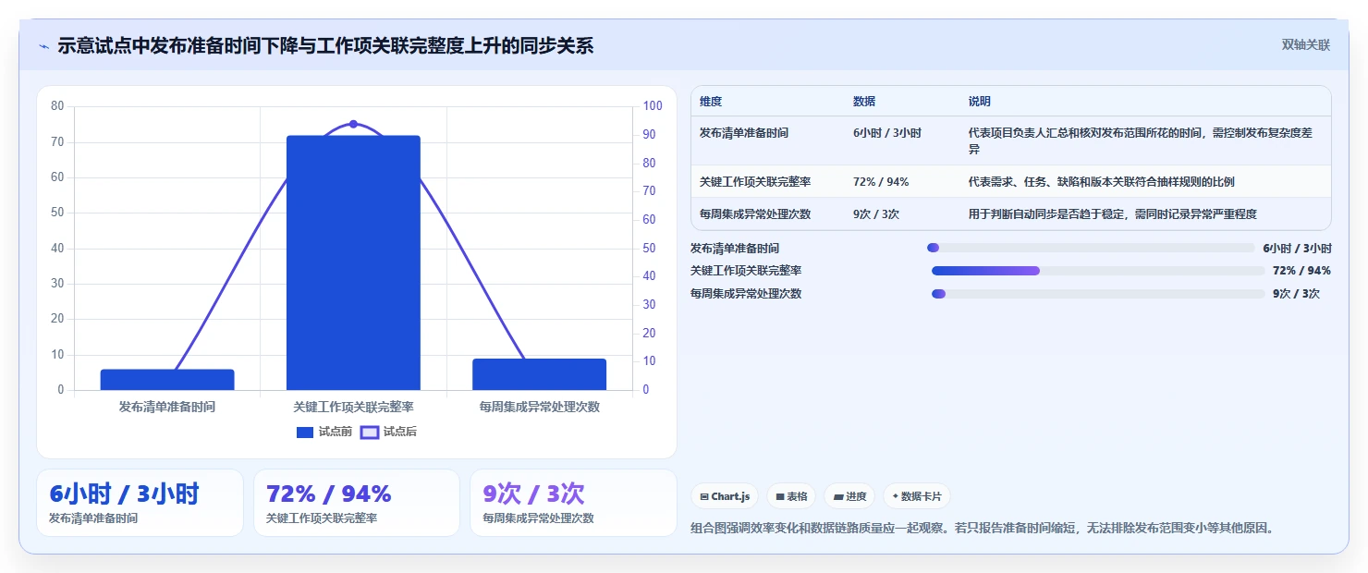Open the 72% / 94% stat card
The image size is (1368, 573).
point(357,503)
